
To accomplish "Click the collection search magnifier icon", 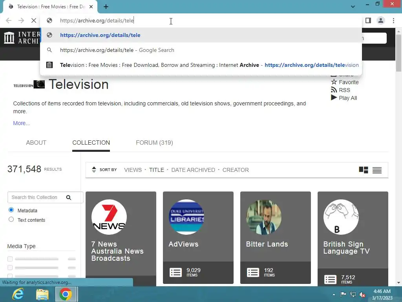I will point(68,197).
